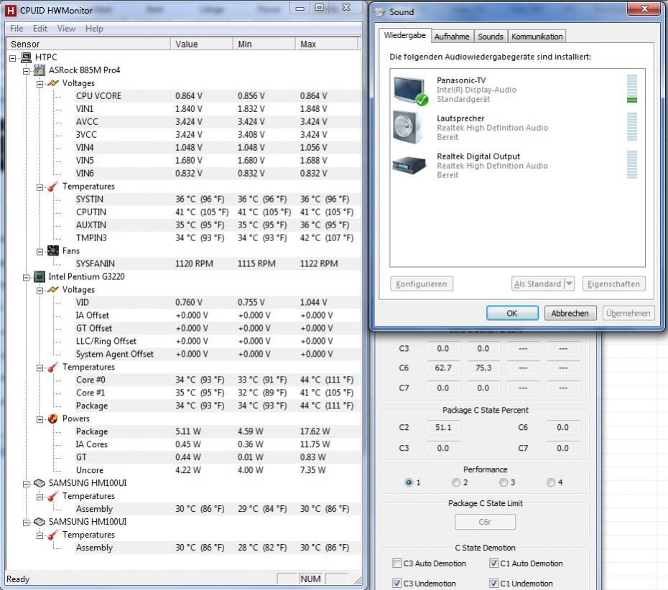Click the Max column header
This screenshot has width=668, height=590.
click(326, 45)
